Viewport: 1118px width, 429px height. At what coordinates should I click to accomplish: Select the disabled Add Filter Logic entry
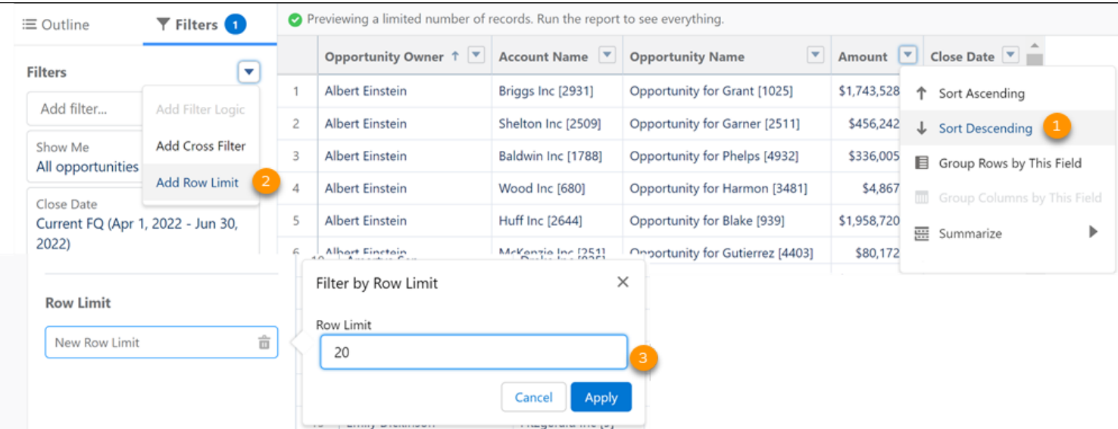click(201, 109)
